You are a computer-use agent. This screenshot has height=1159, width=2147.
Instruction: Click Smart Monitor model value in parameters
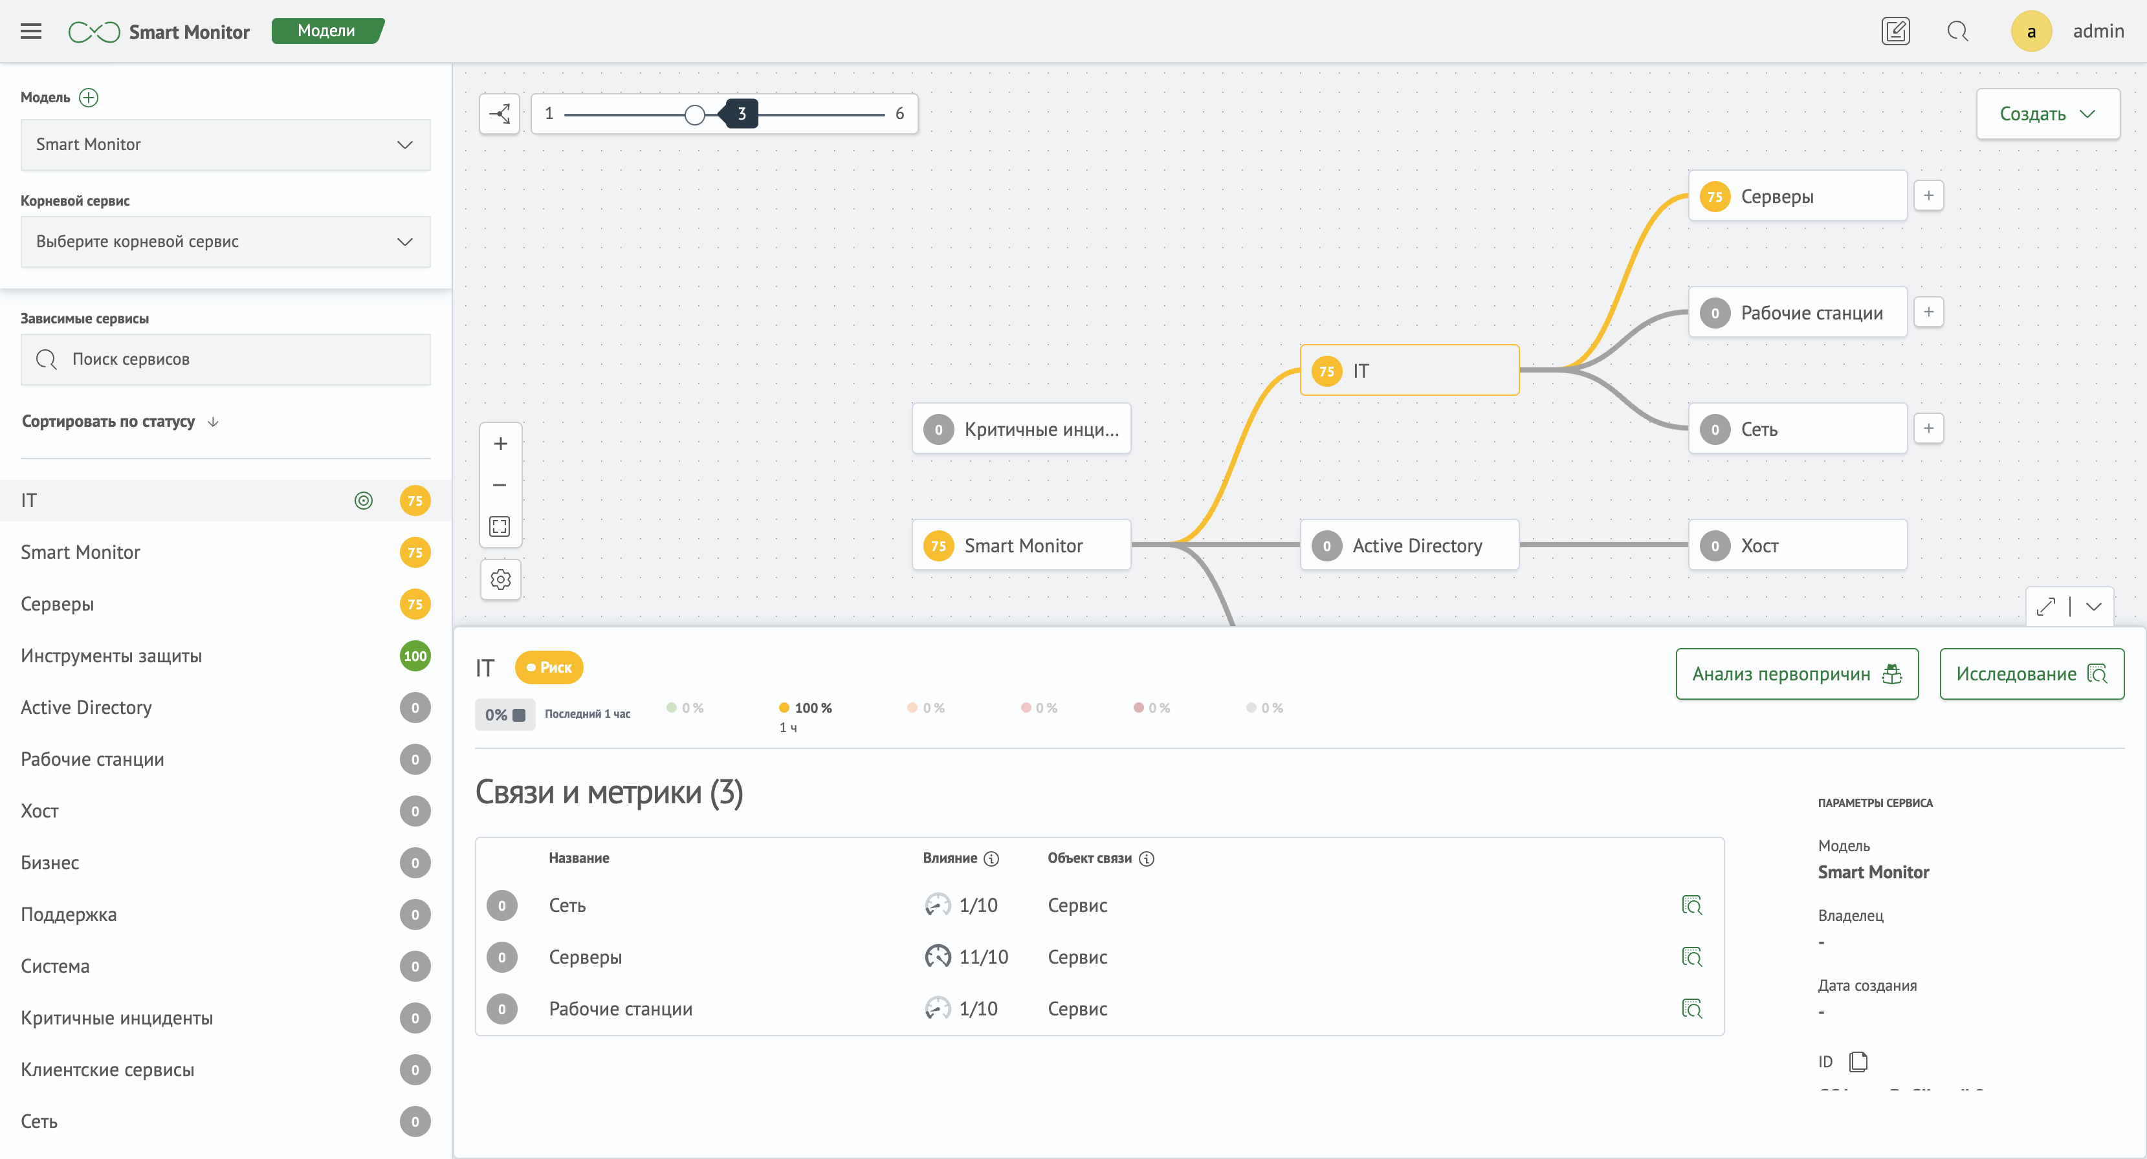pyautogui.click(x=1873, y=872)
